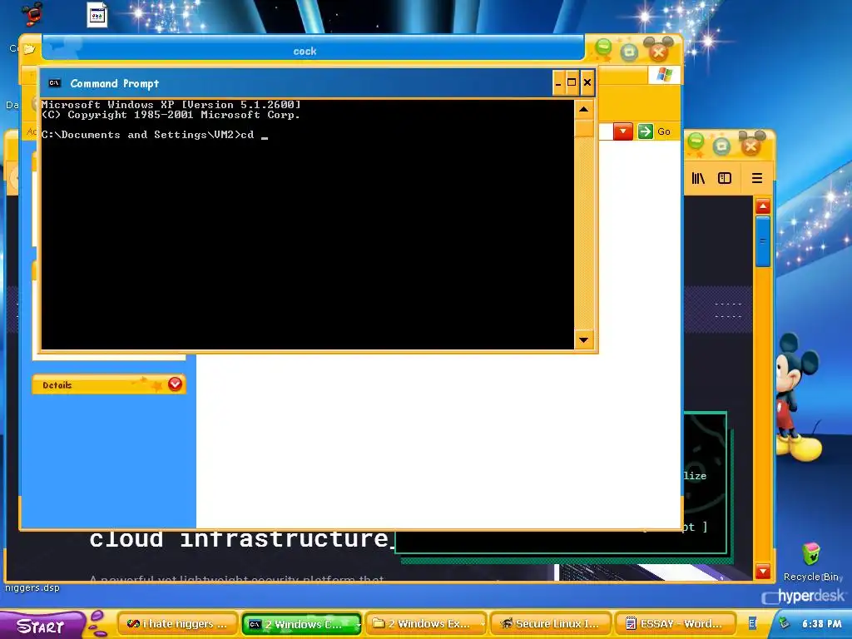
Task: Click the browser vertical scrollbar thumb
Action: coord(763,241)
